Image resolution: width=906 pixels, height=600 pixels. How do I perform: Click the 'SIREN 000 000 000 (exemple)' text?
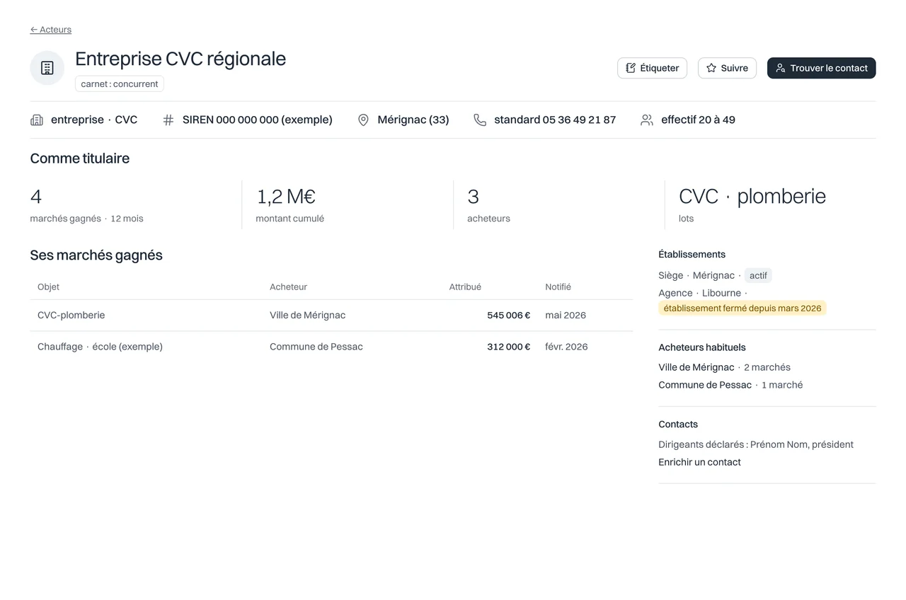258,120
